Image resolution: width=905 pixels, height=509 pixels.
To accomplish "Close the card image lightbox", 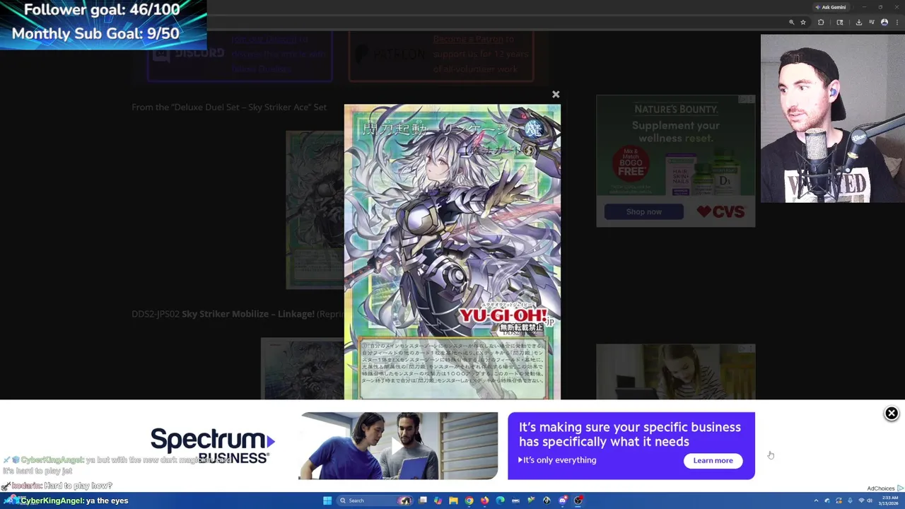I will point(556,94).
